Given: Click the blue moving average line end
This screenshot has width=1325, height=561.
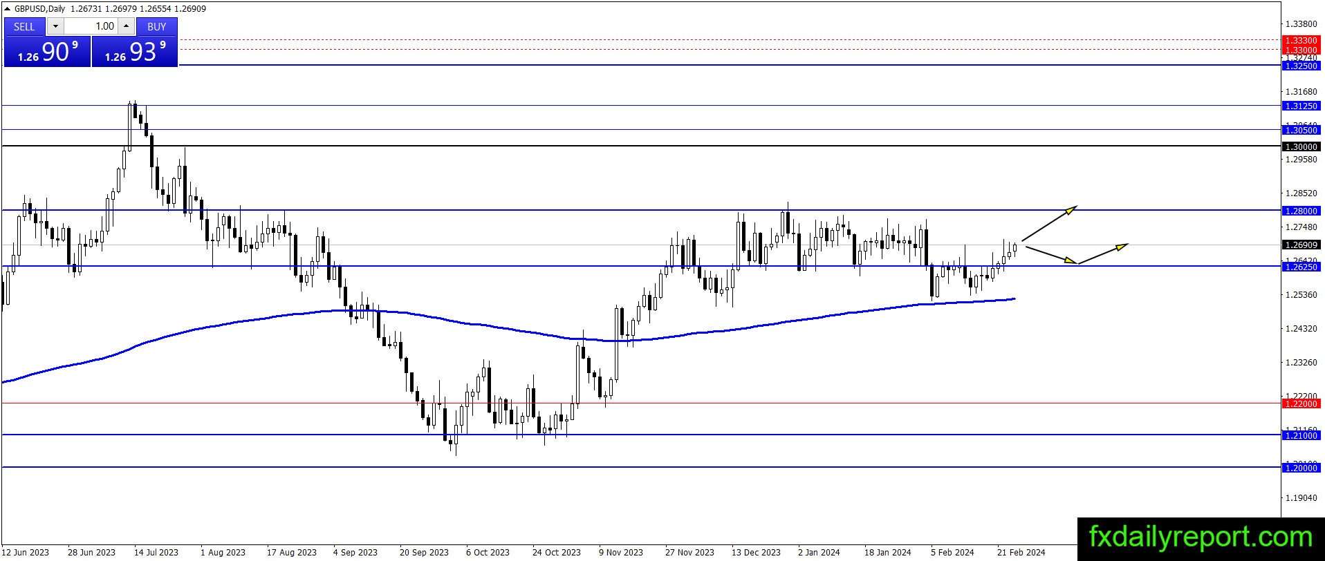Looking at the screenshot, I should (x=1012, y=299).
